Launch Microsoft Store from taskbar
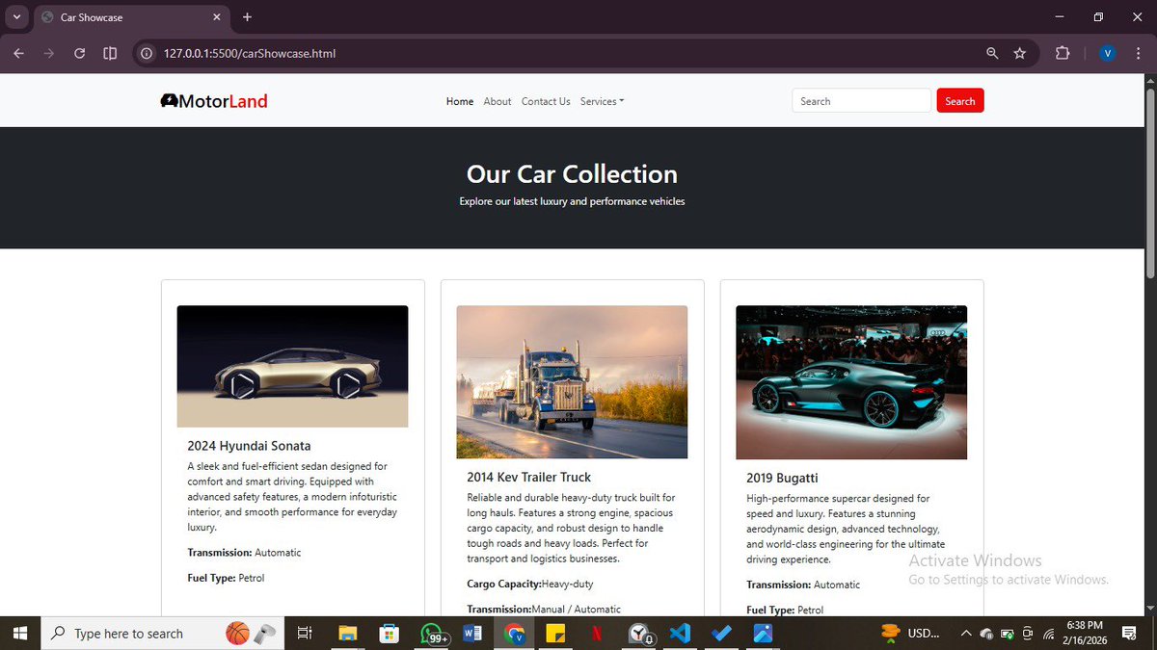This screenshot has height=650, width=1157. [x=390, y=634]
